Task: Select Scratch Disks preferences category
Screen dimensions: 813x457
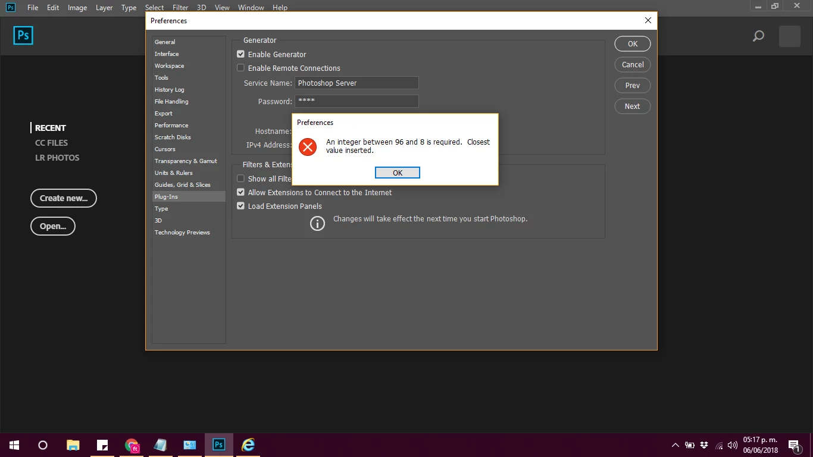Action: (189, 137)
